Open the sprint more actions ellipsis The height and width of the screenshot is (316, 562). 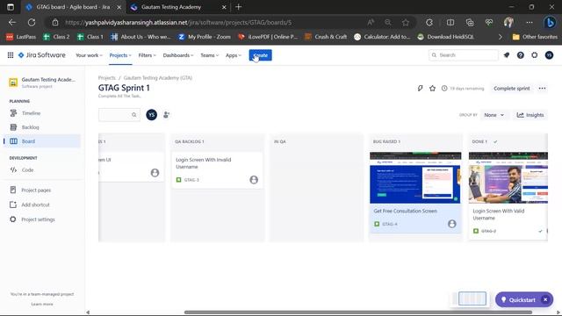point(542,88)
